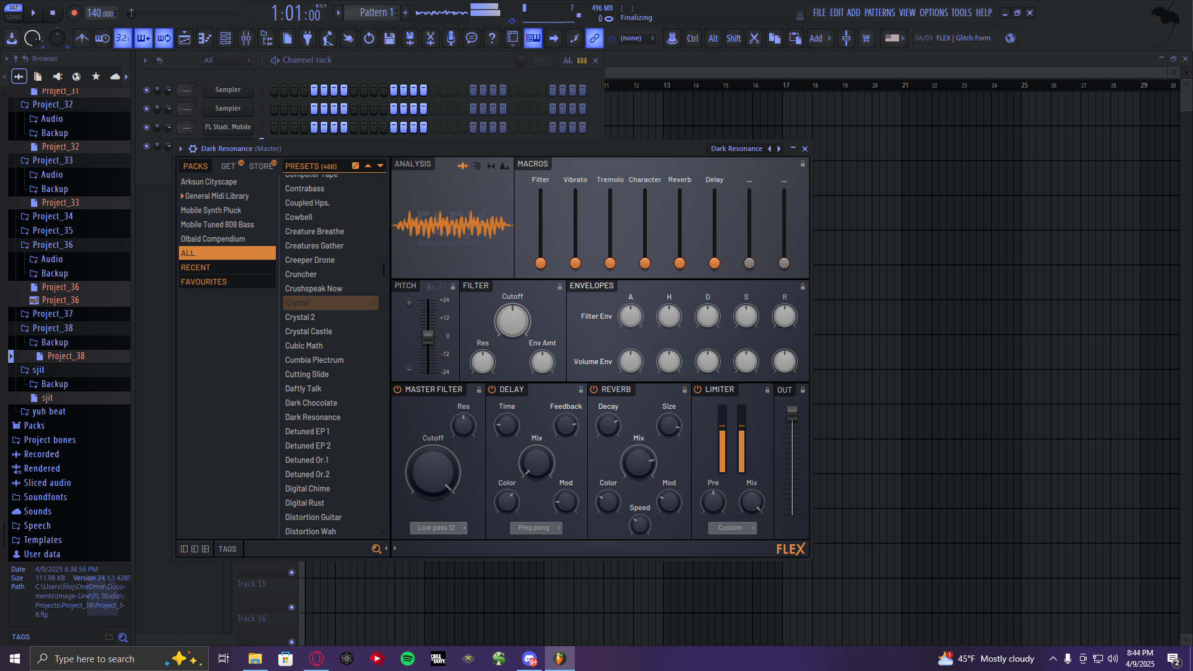Open the piano roll toolbar icon

pos(204,39)
